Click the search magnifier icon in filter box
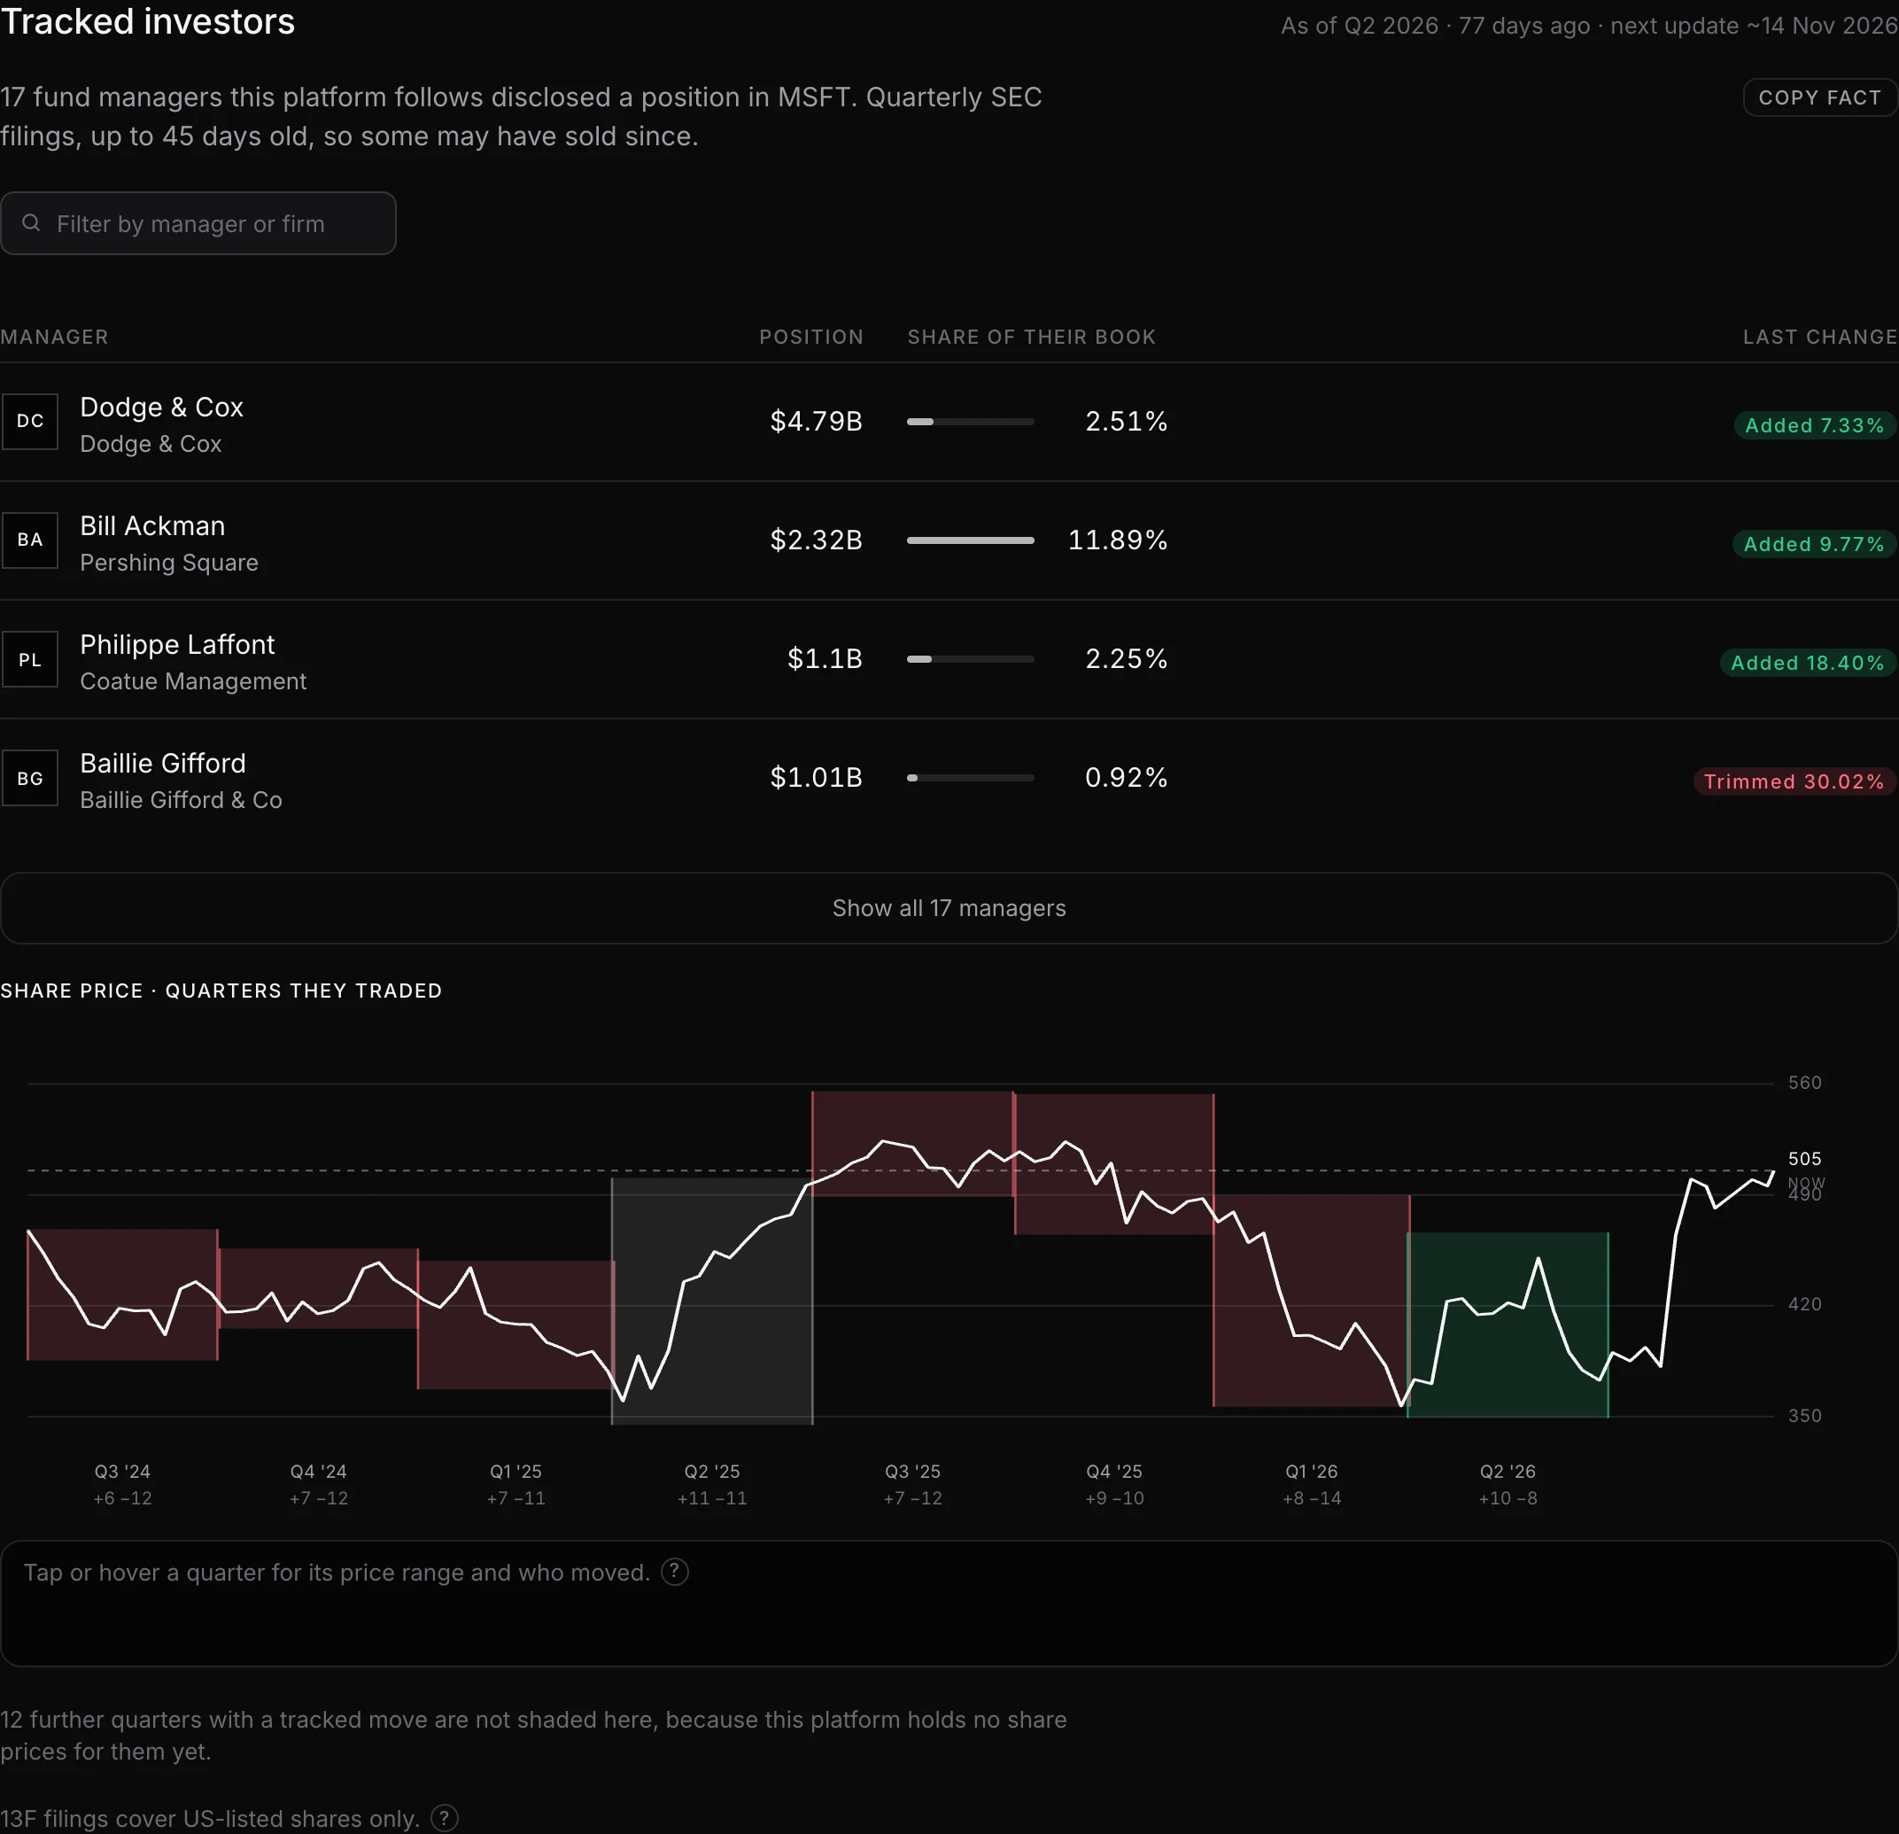Viewport: 1899px width, 1834px height. click(31, 223)
